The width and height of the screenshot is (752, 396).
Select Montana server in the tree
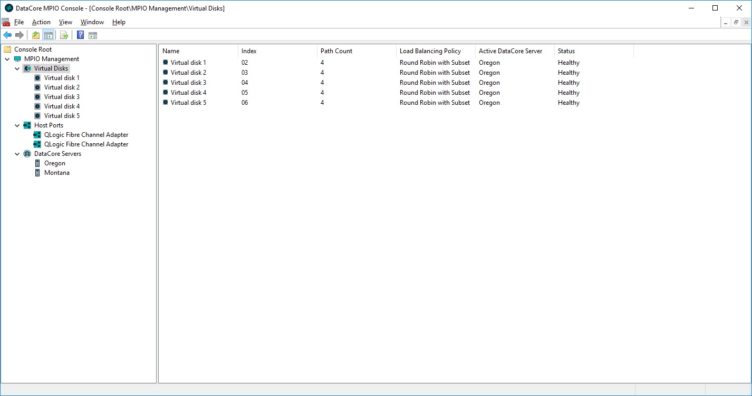(x=56, y=173)
